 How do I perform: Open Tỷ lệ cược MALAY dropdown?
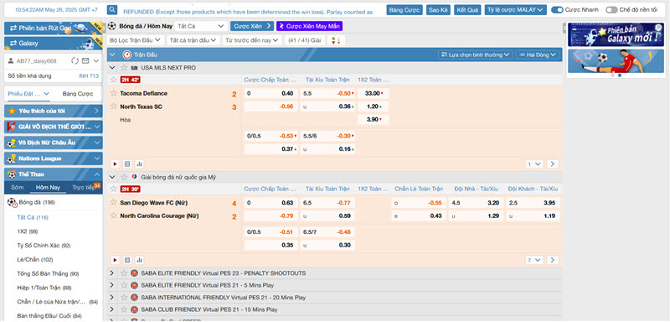click(x=515, y=10)
